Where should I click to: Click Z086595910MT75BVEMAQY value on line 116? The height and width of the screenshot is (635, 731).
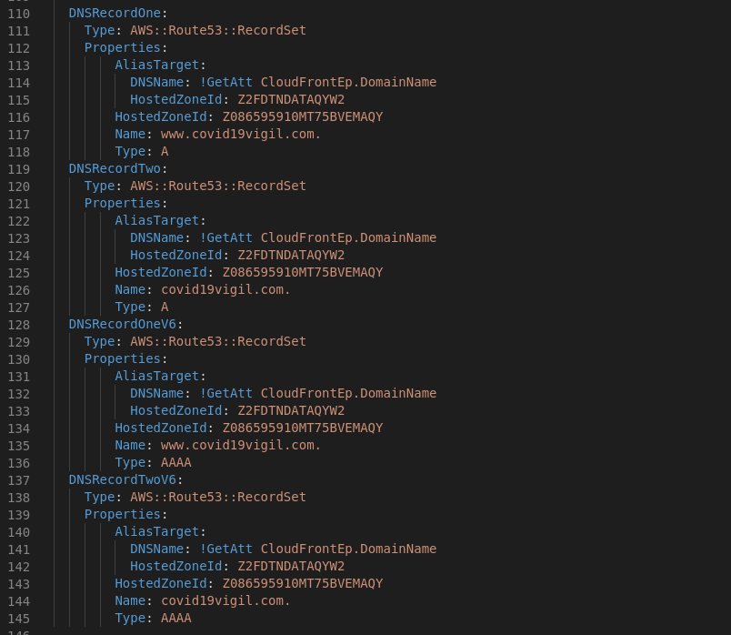[303, 116]
